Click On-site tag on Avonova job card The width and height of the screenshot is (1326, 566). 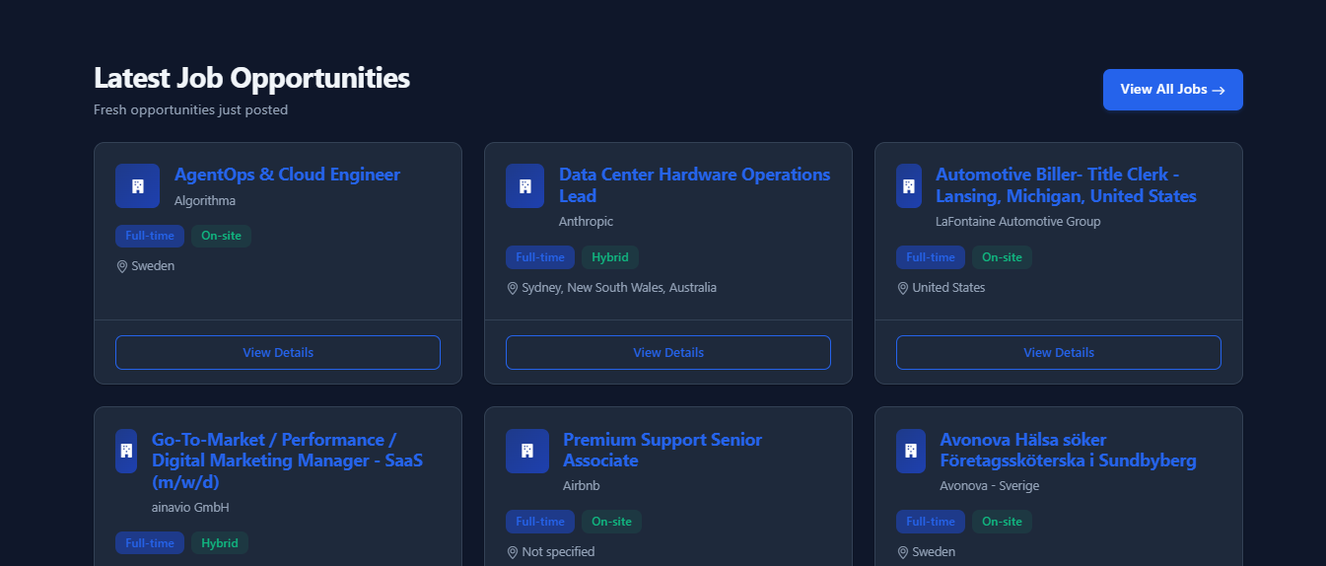(1002, 522)
